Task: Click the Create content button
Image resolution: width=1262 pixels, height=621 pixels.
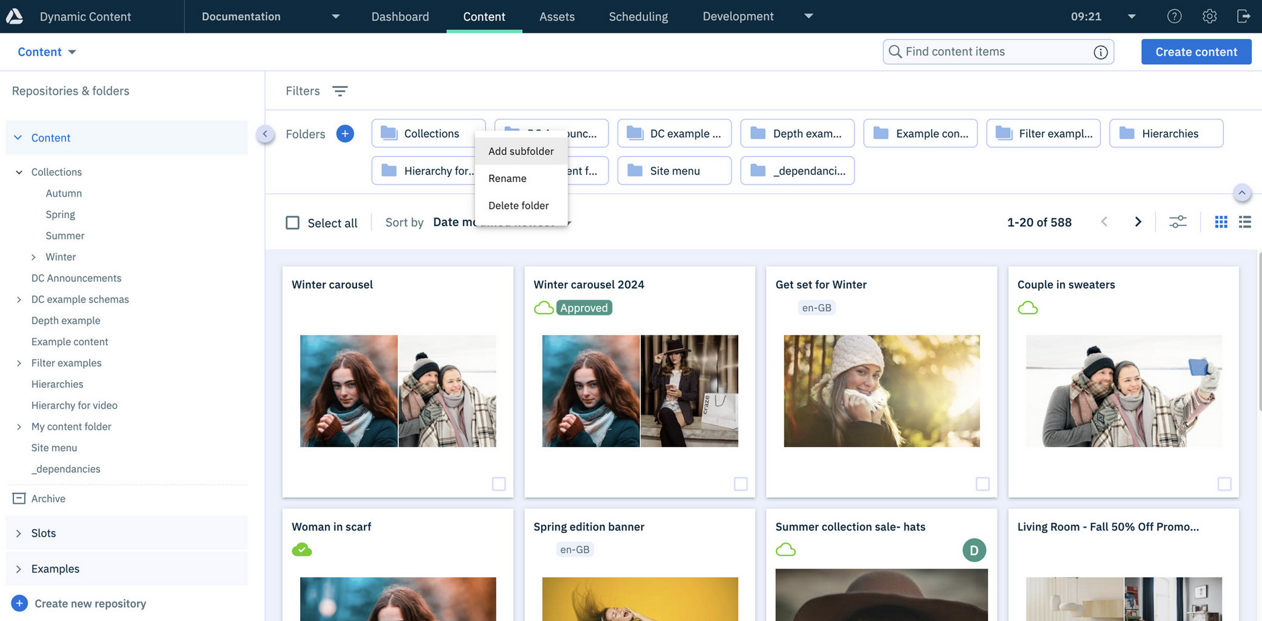Action: (x=1196, y=52)
